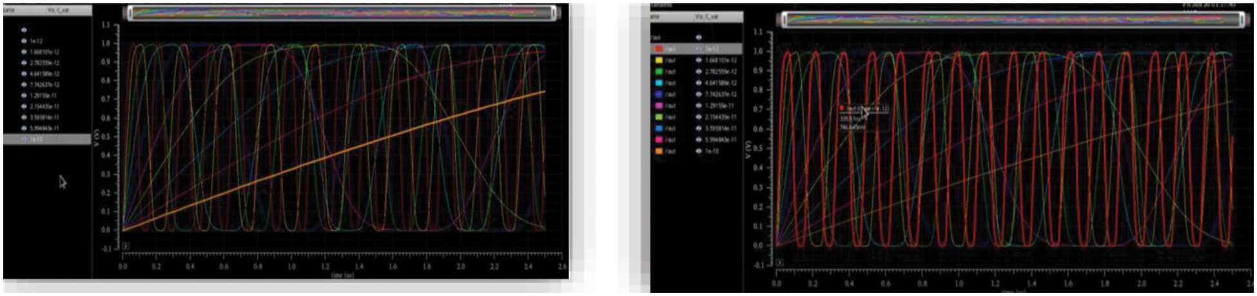The width and height of the screenshot is (1257, 296).
Task: Click the green /out trace color icon
Action: coord(659,71)
